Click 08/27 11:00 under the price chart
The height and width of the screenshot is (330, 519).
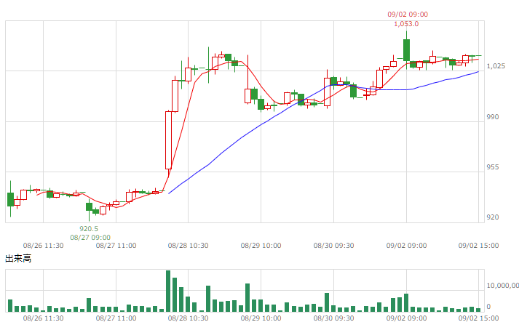point(116,246)
